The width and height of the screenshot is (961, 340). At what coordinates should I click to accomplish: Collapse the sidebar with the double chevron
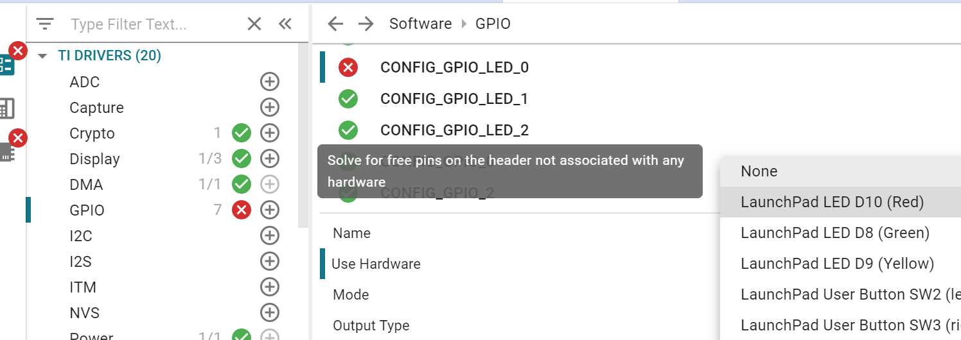point(285,24)
